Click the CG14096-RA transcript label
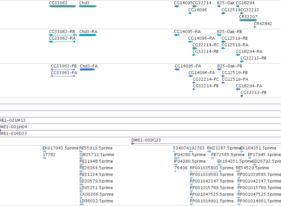This screenshot has width=281, height=206. coord(202,38)
